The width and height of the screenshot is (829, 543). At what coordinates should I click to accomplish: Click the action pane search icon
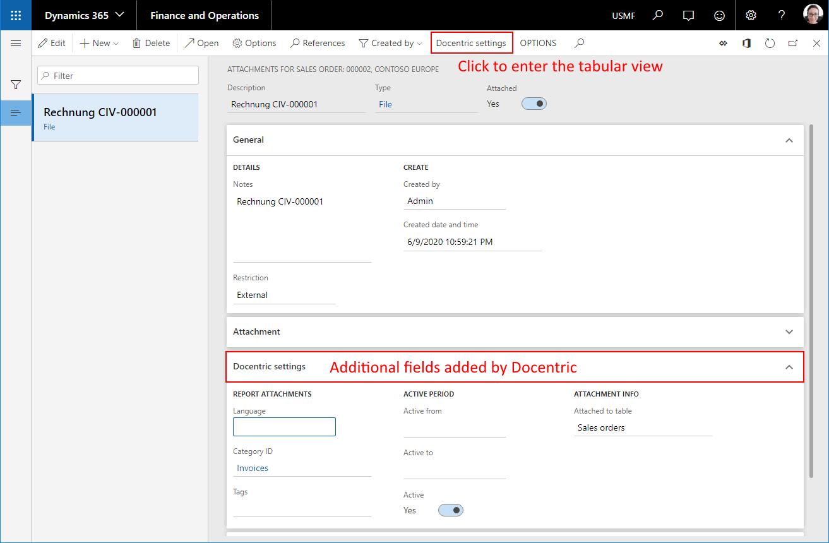tap(579, 43)
